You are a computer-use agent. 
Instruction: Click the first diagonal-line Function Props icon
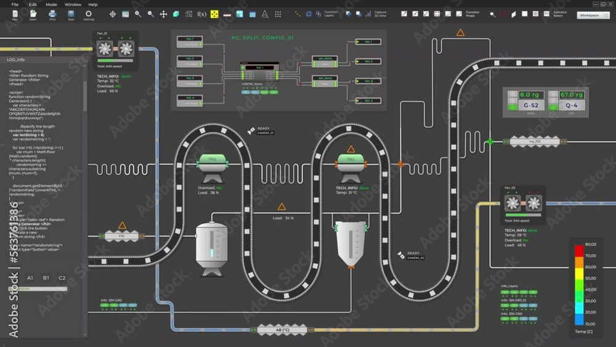pyautogui.click(x=404, y=14)
